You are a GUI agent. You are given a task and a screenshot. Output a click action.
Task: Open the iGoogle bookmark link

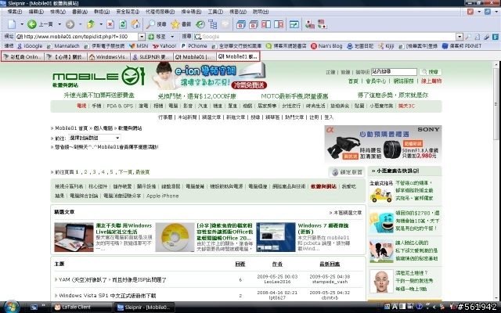tap(30, 46)
